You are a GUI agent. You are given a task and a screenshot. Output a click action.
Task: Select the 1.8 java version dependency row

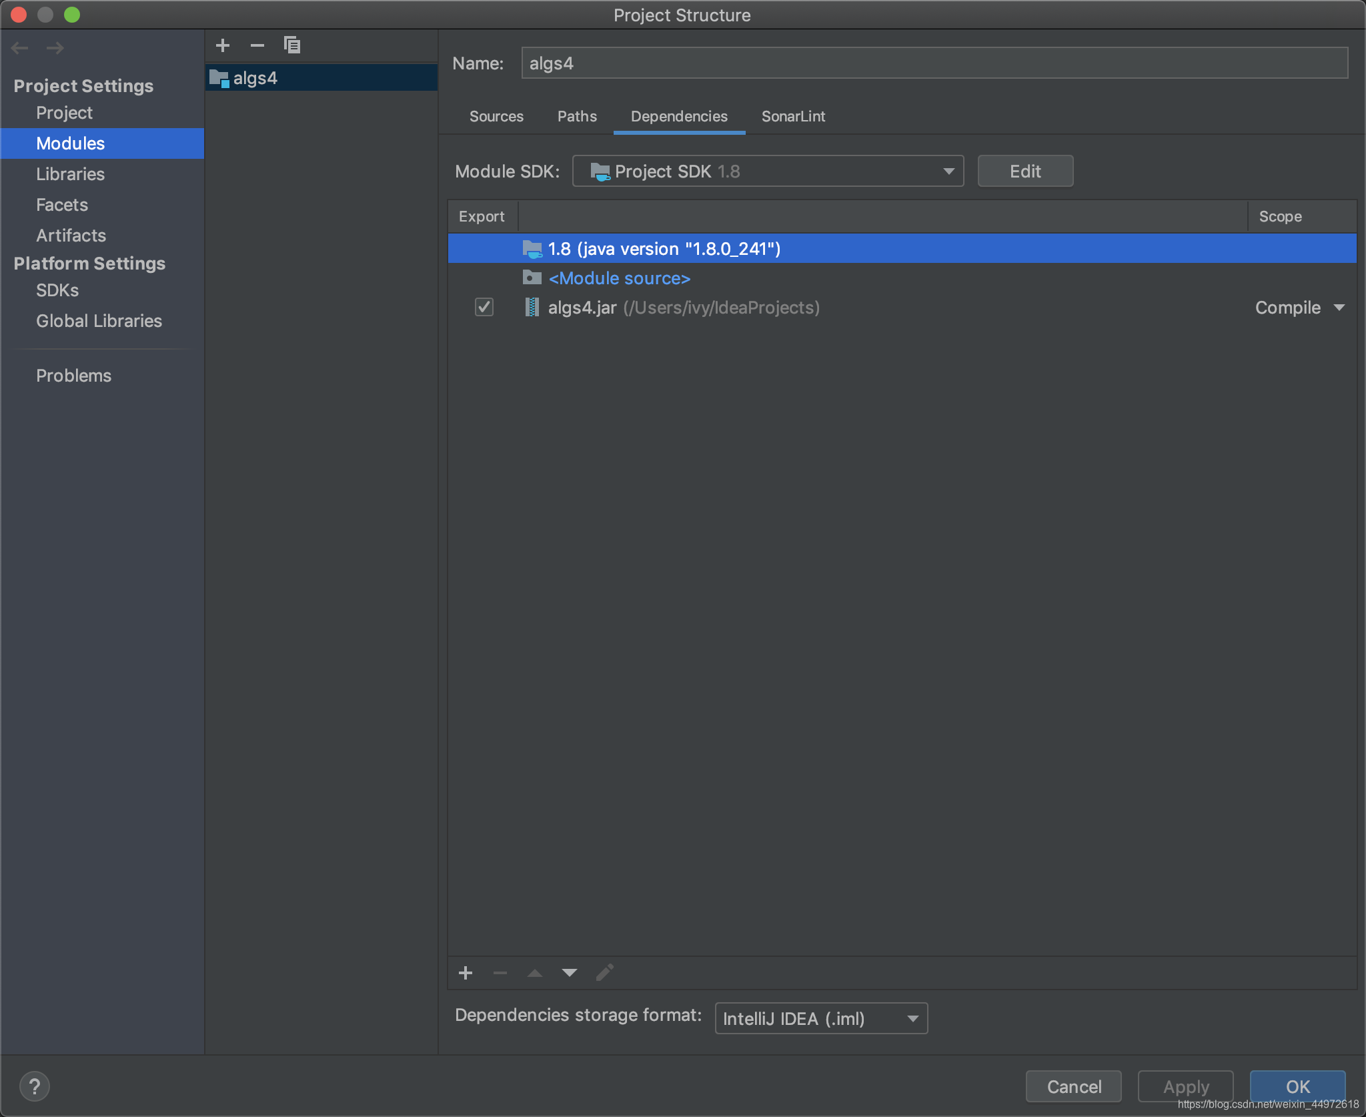coord(902,249)
